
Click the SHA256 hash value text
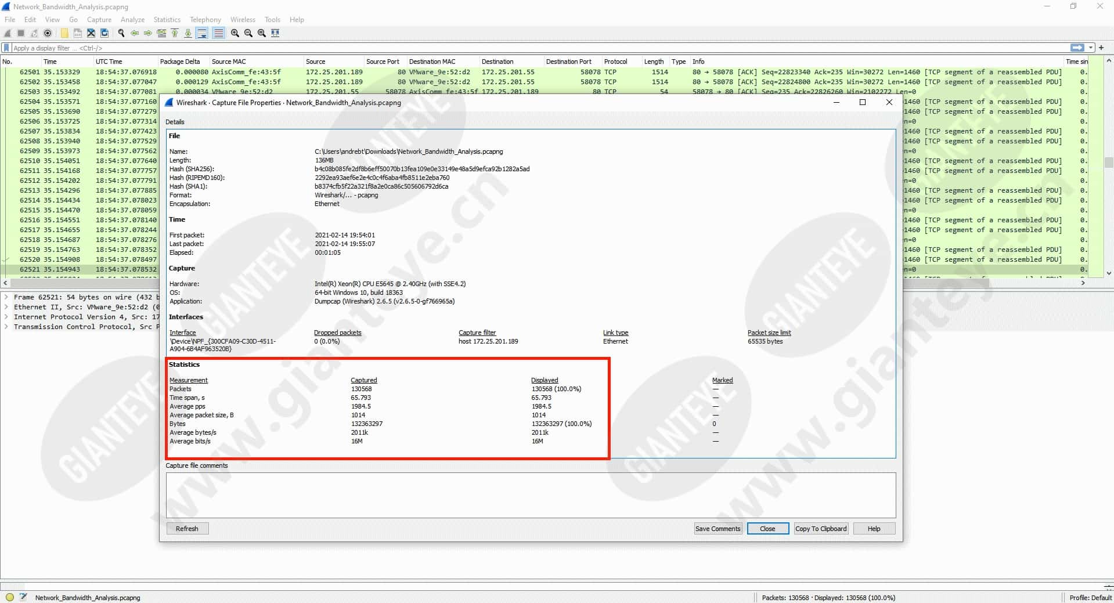[x=422, y=169]
